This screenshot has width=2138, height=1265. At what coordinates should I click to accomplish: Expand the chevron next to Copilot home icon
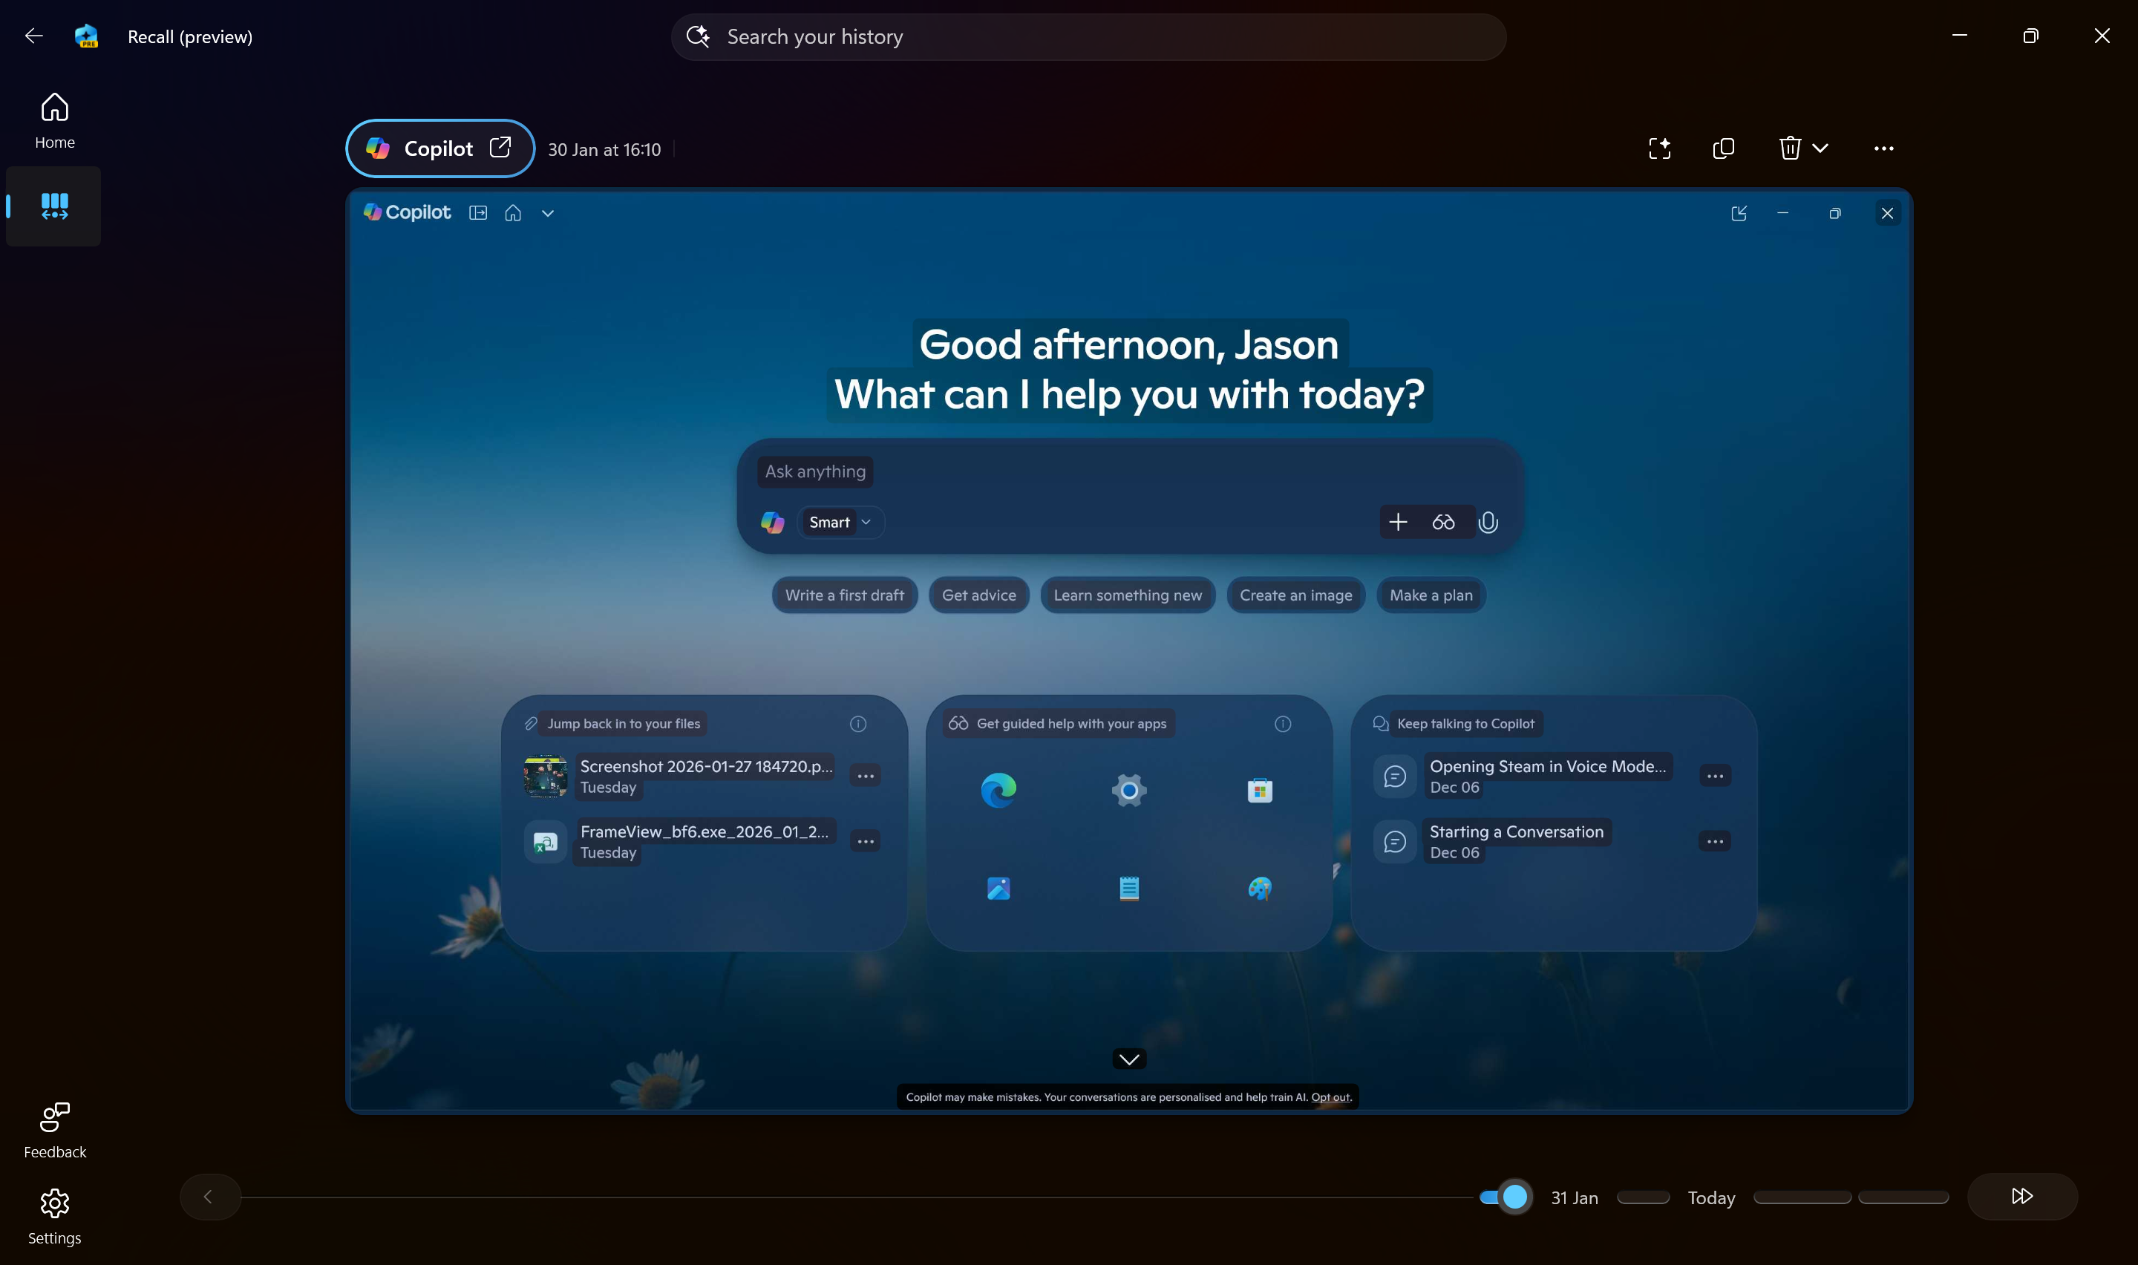[548, 213]
